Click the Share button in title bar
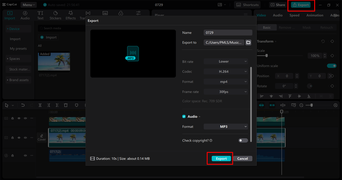This screenshot has height=180, width=342. click(x=277, y=5)
